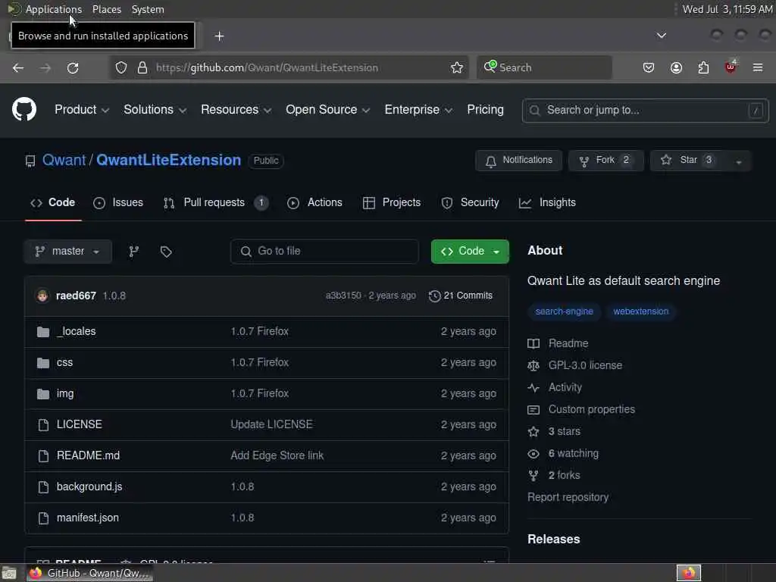Open the Report repository link
This screenshot has height=582, width=776.
tap(568, 497)
